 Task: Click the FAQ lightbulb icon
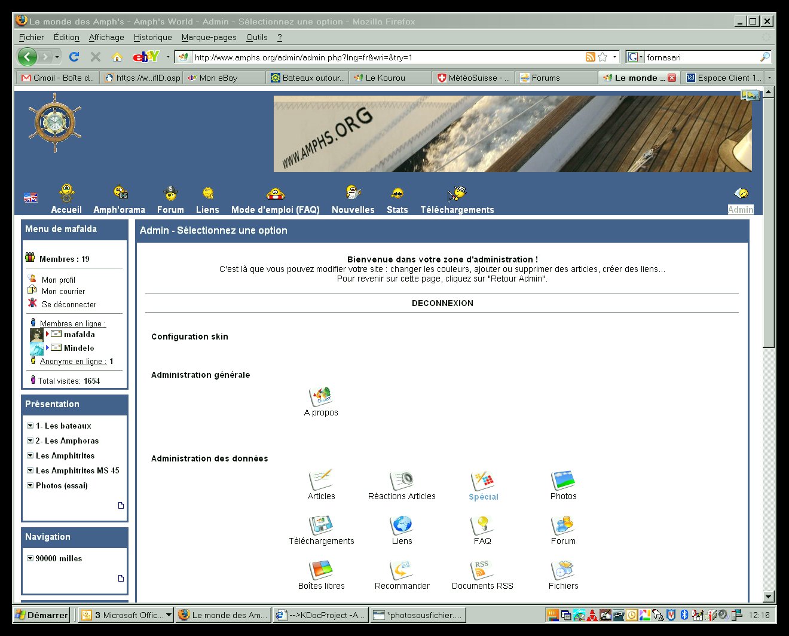click(x=482, y=525)
